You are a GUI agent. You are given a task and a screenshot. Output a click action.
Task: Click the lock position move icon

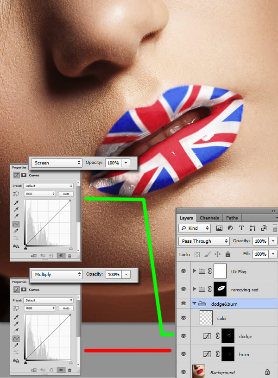[x=218, y=254]
